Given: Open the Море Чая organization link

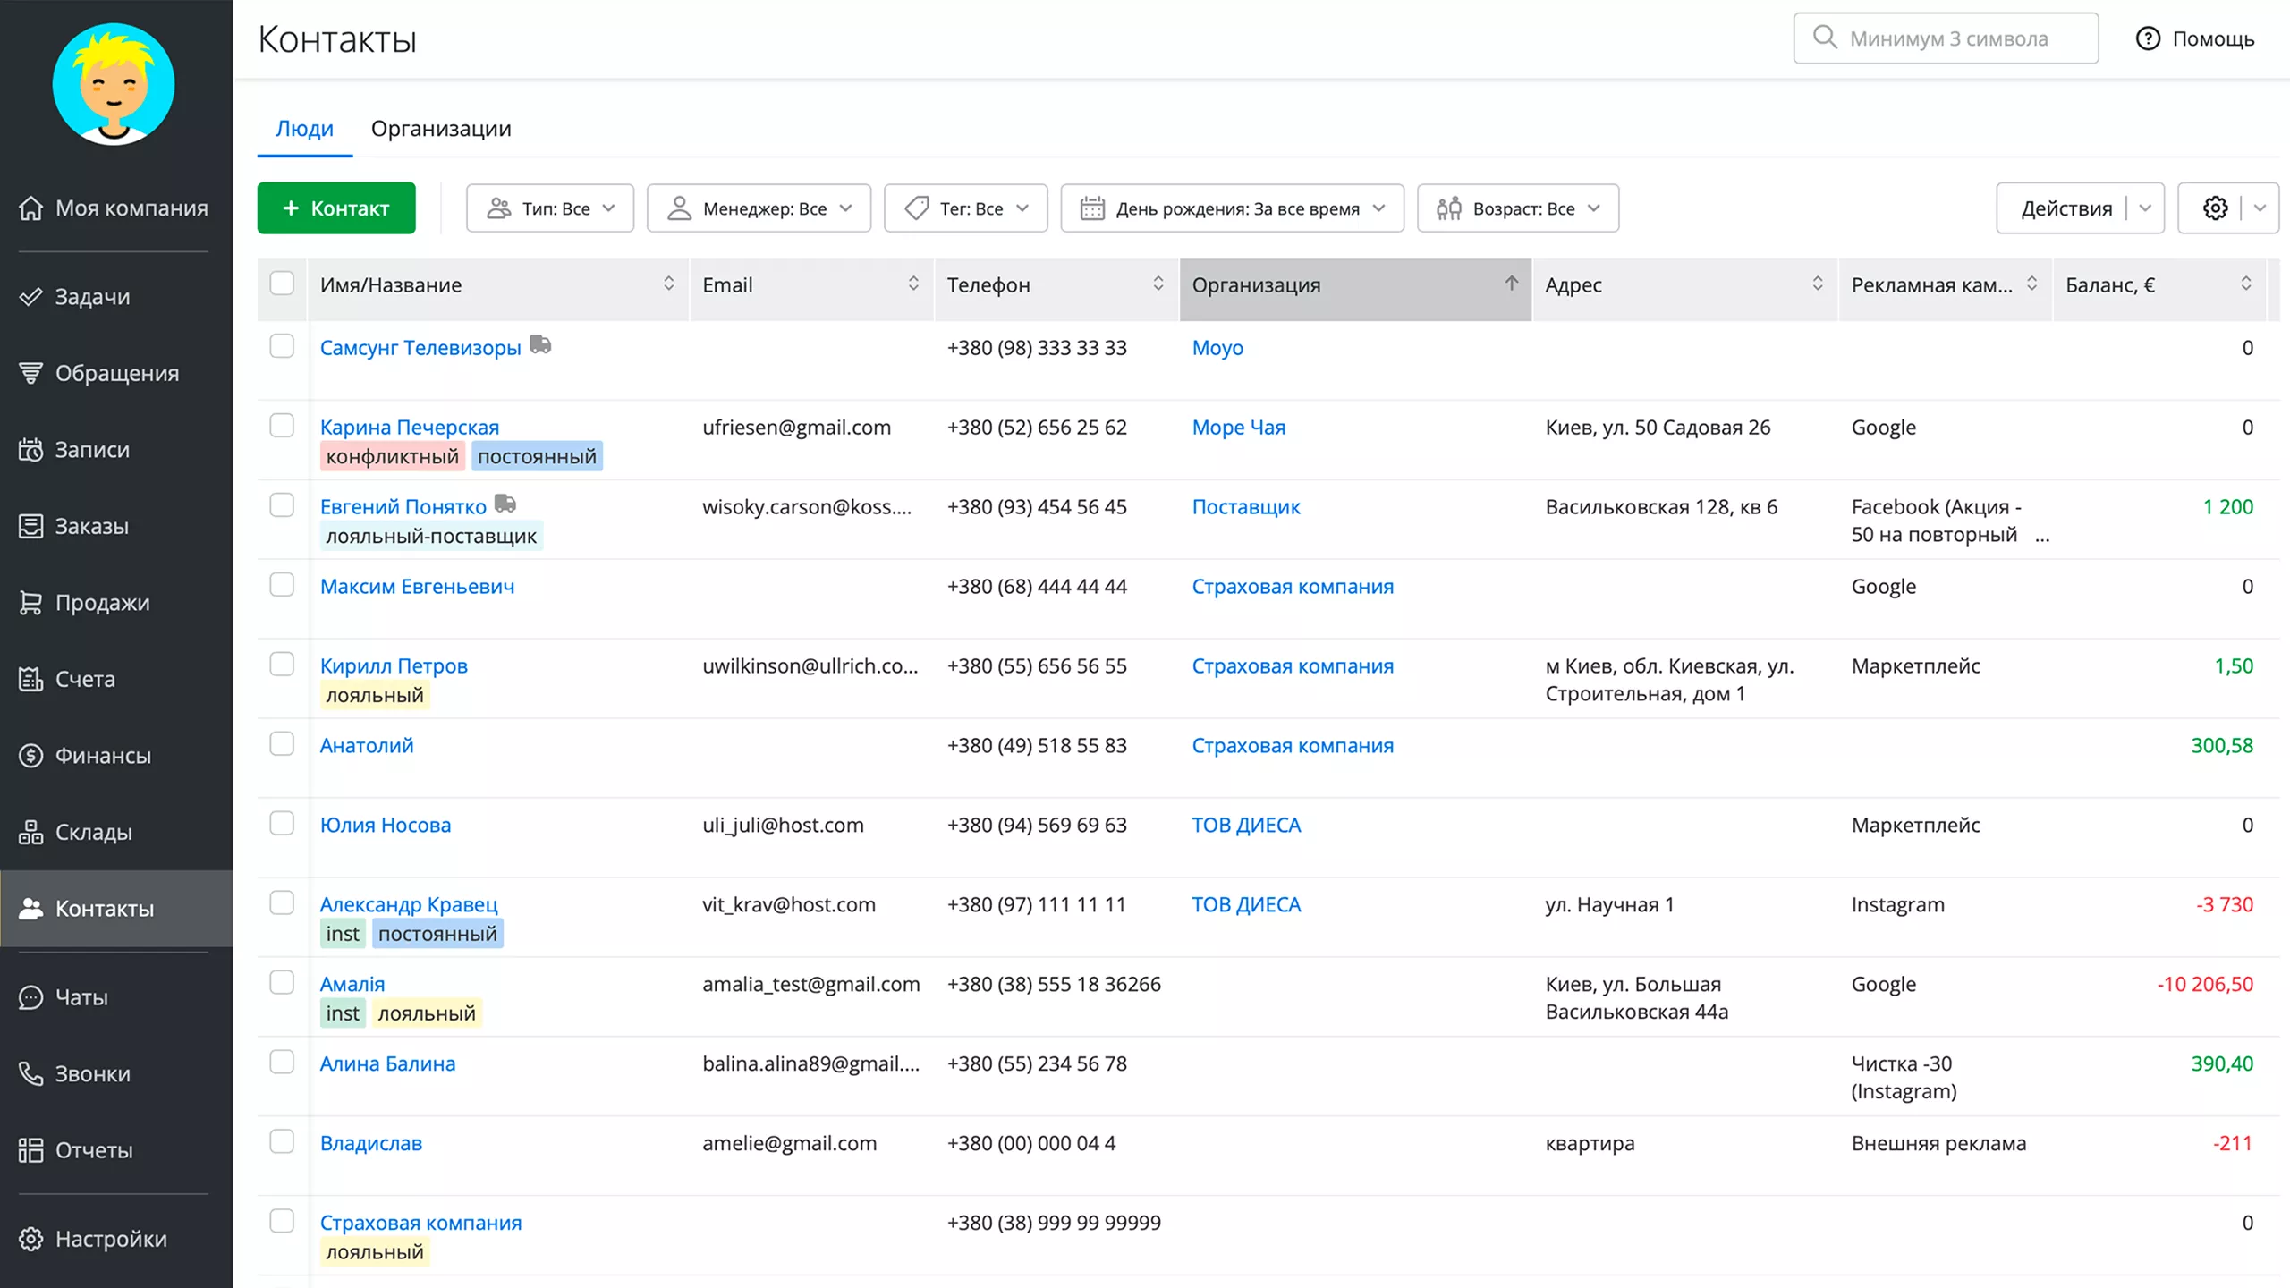Looking at the screenshot, I should point(1238,428).
